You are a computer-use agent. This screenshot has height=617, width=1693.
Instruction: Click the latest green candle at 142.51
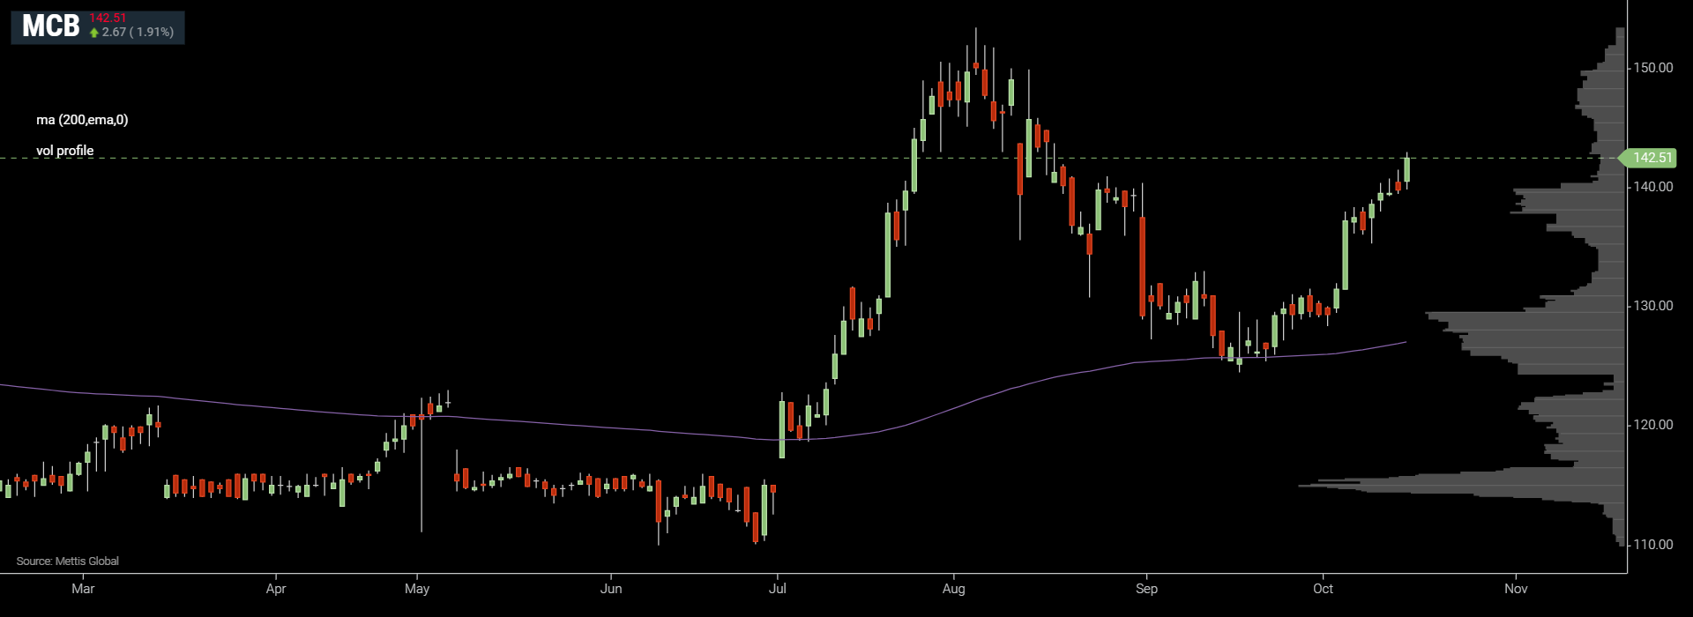click(1407, 170)
